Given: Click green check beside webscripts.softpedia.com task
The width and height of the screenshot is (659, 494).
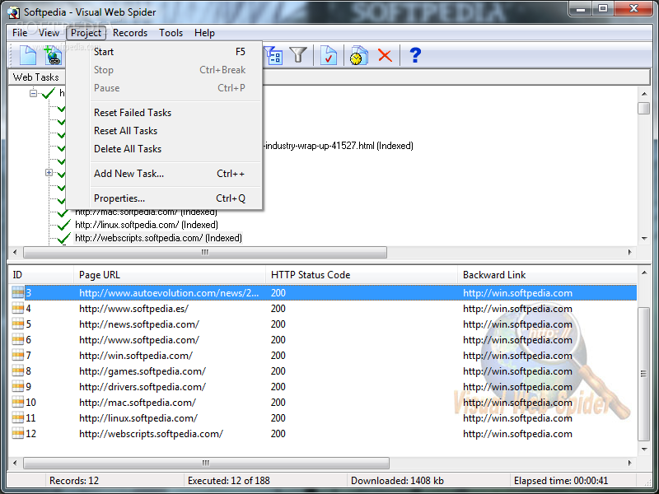Looking at the screenshot, I should [63, 238].
